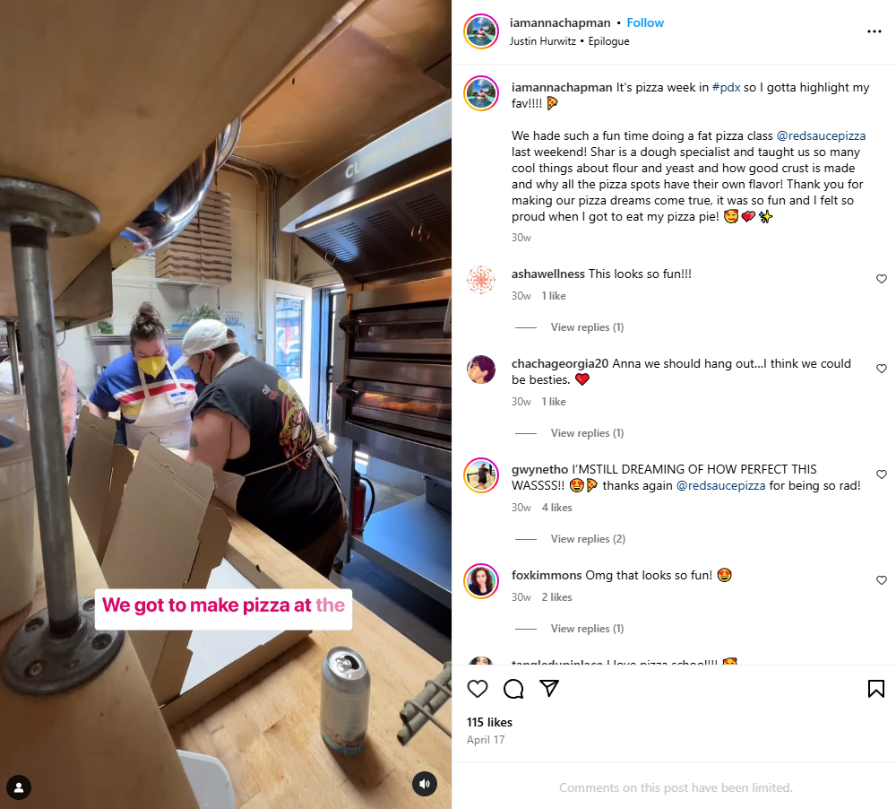Open the three-dot more options menu

tap(874, 31)
